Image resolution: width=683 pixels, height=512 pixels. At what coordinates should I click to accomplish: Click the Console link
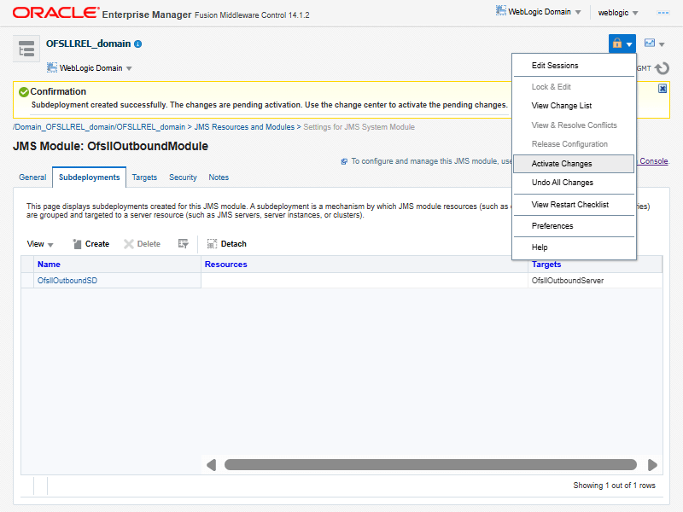point(653,161)
